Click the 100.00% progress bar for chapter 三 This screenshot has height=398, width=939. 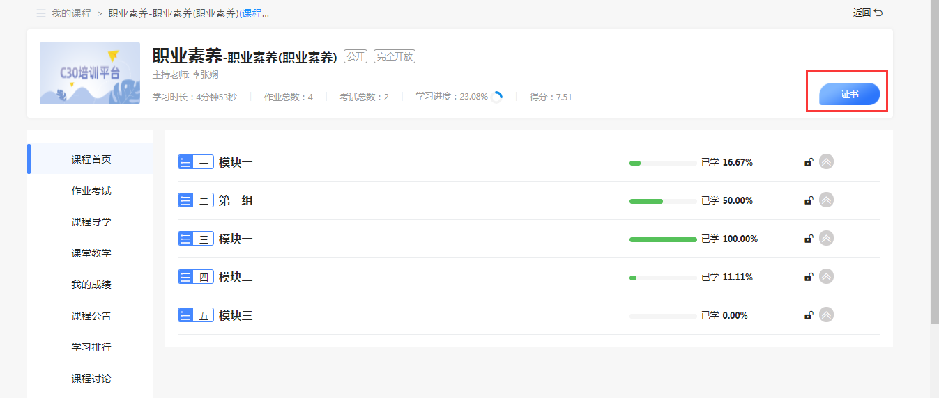tap(662, 239)
